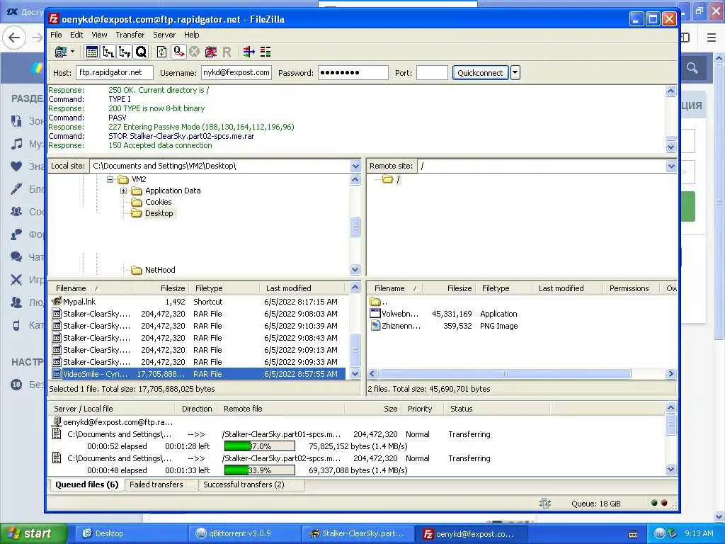Toggle processing of the transfer queue

click(178, 52)
